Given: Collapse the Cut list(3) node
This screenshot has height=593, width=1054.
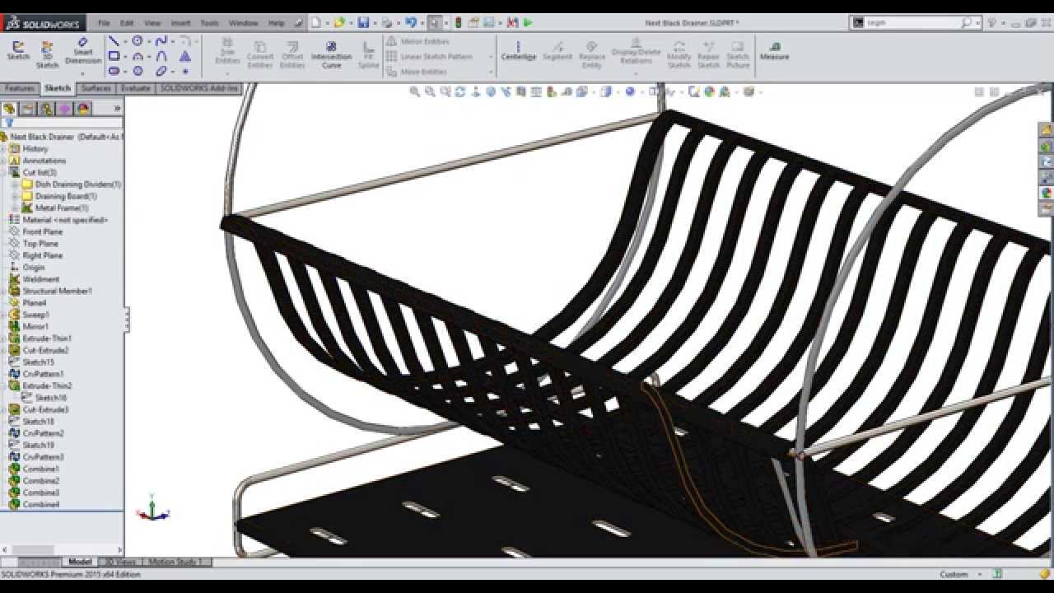Looking at the screenshot, I should 4,173.
